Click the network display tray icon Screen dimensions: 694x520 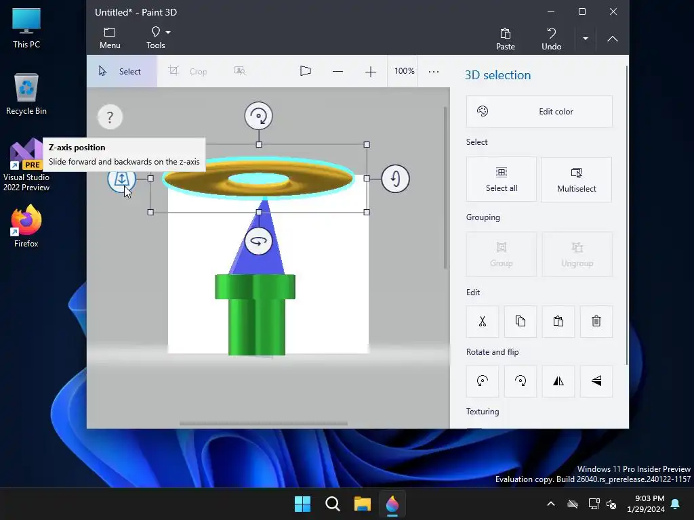(x=594, y=504)
